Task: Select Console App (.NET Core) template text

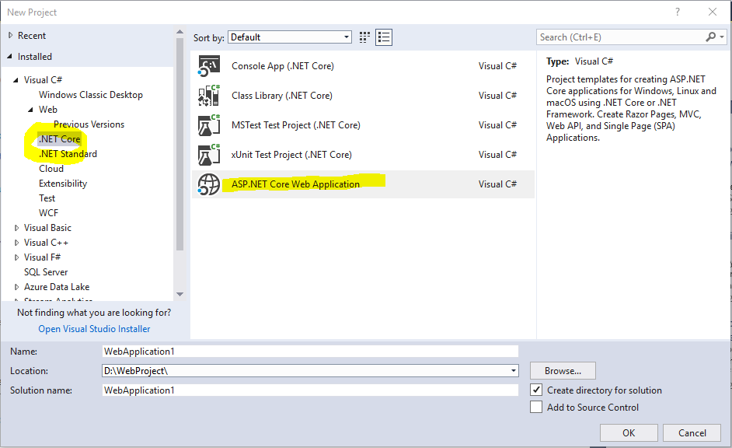Action: coord(282,66)
